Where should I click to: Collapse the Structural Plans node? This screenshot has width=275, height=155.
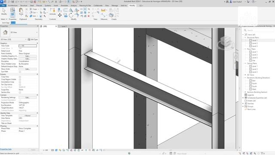(x=245, y=37)
